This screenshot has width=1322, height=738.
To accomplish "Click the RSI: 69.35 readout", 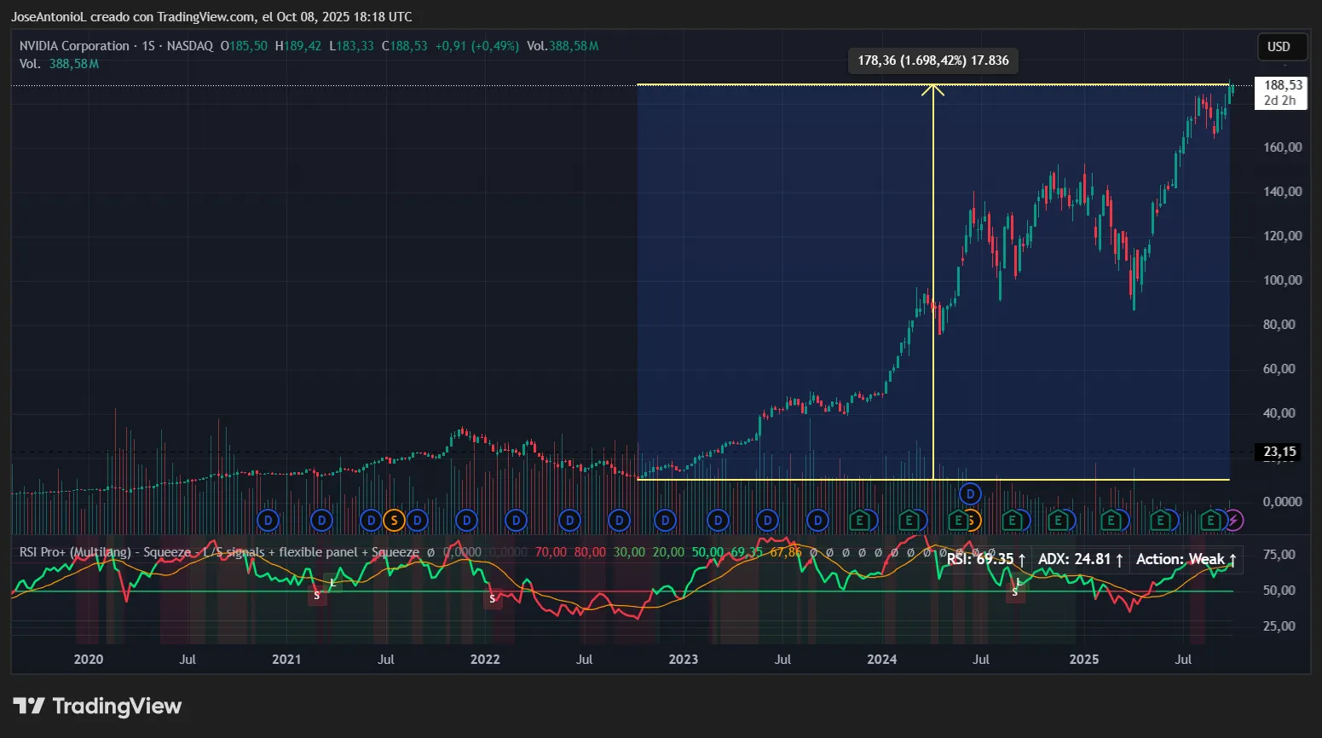I will pos(984,560).
